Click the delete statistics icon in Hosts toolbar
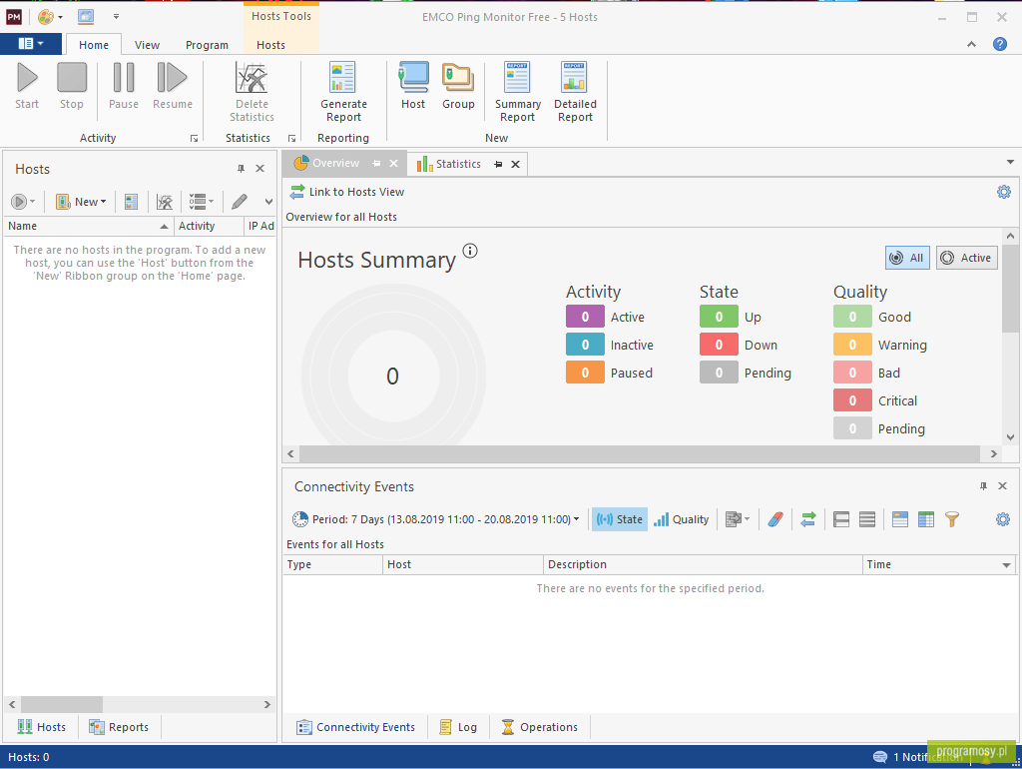 165,202
